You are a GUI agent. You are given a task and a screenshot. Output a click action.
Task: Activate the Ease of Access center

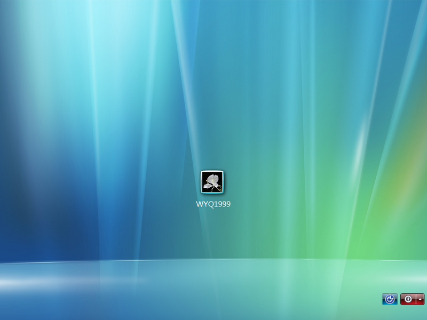click(390, 299)
